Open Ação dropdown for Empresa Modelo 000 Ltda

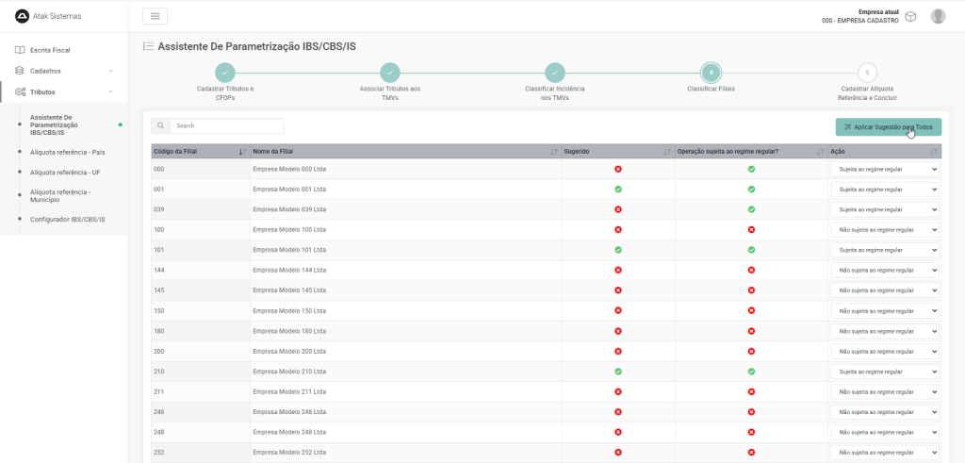pyautogui.click(x=885, y=169)
